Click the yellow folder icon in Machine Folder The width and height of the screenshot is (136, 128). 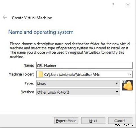(x=41, y=74)
